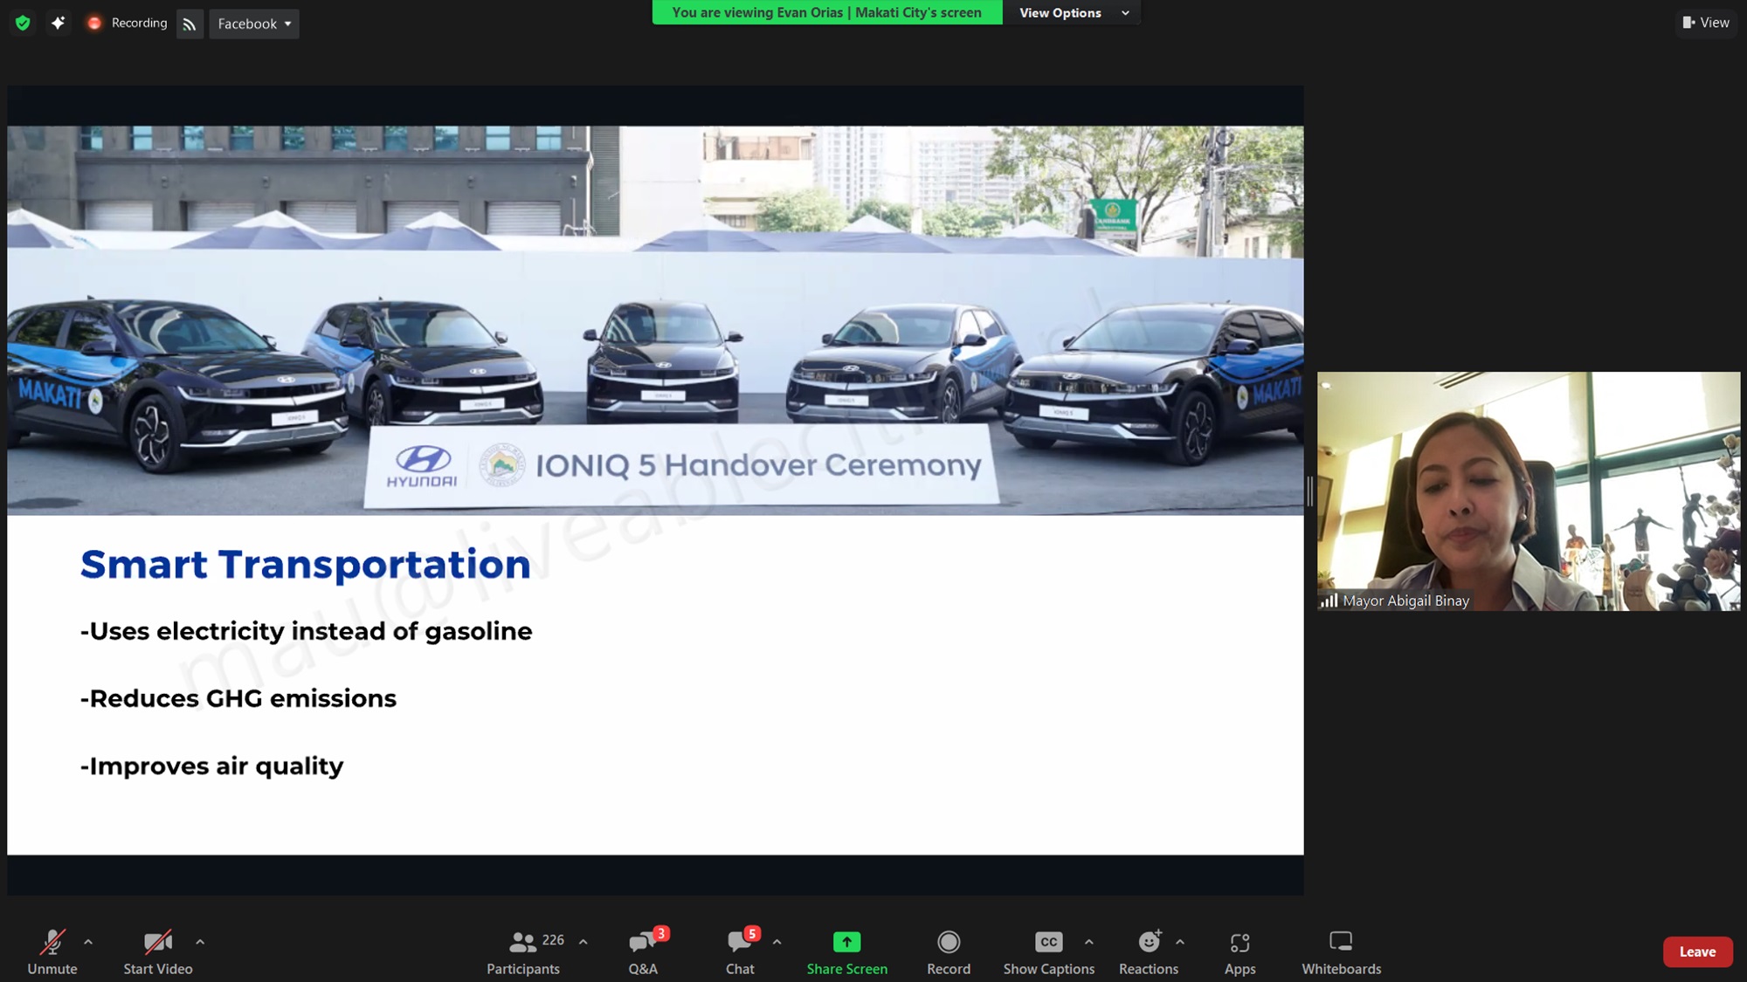The height and width of the screenshot is (982, 1747).
Task: Unmute the microphone
Action: [52, 952]
